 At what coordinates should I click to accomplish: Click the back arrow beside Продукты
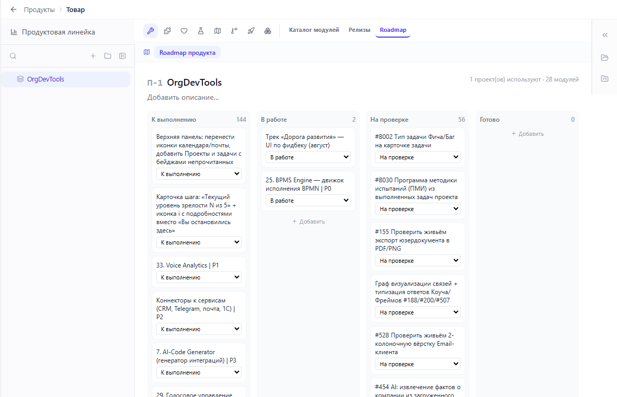tap(14, 9)
